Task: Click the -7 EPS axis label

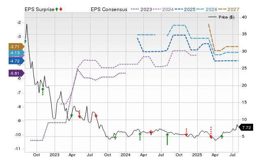Action: point(19,93)
